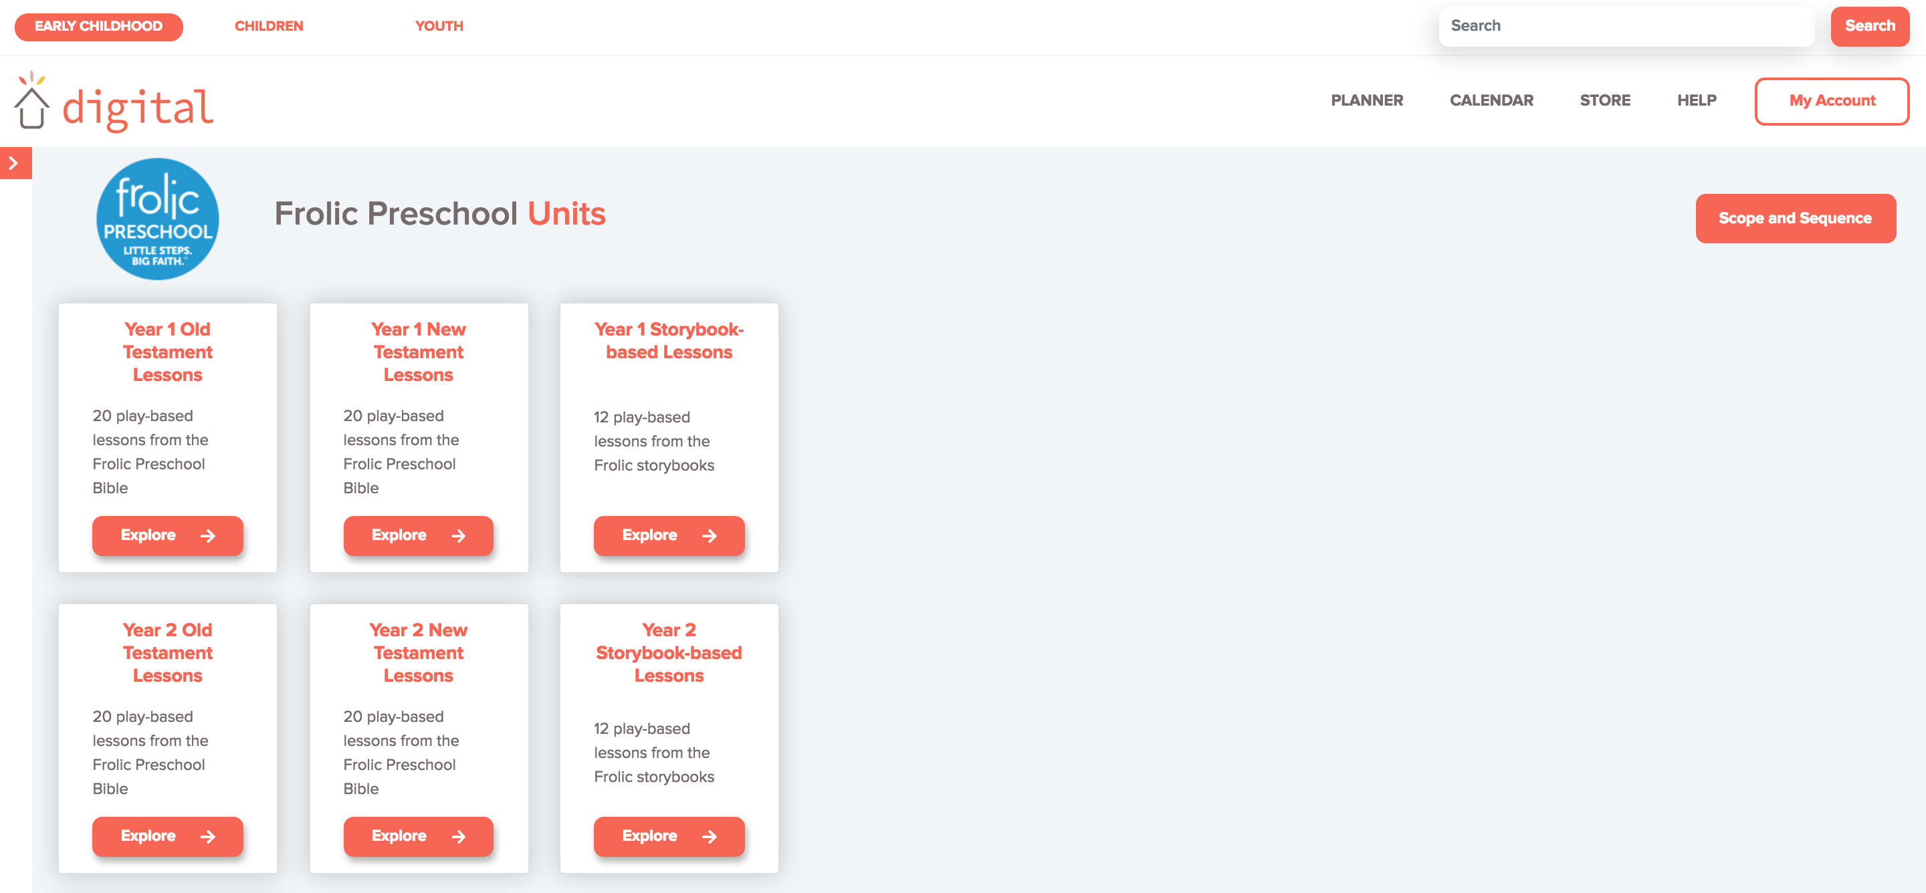
Task: Click the Year 1 Old Testament Lessons title
Action: [x=167, y=352]
